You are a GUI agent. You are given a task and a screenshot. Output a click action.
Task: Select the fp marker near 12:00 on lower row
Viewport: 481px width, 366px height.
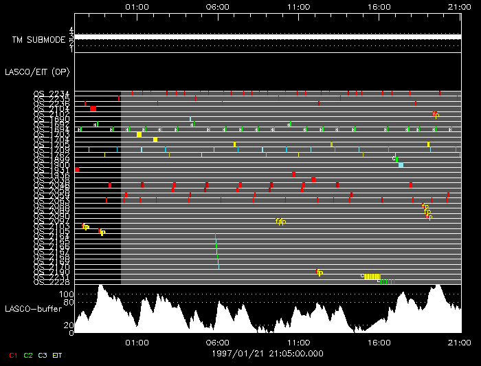[x=320, y=272]
